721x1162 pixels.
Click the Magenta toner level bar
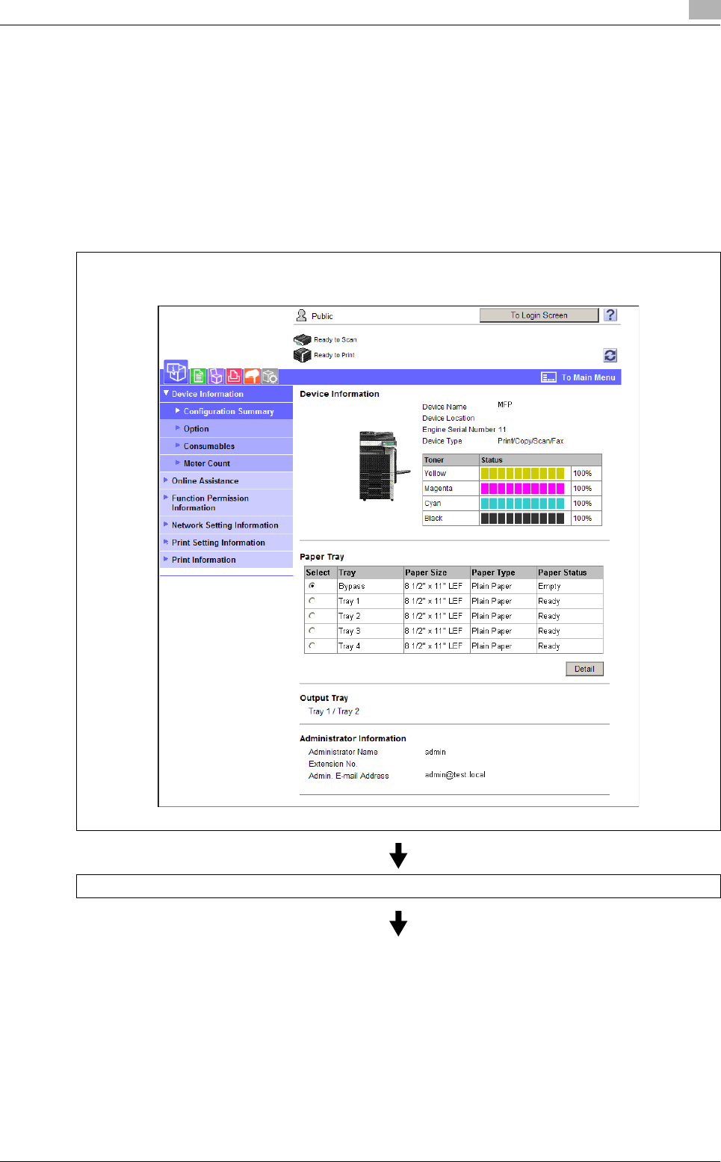point(523,488)
